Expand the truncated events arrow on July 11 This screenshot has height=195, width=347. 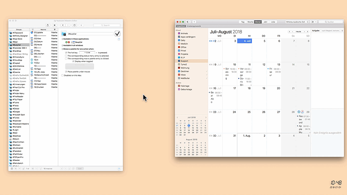[251, 85]
